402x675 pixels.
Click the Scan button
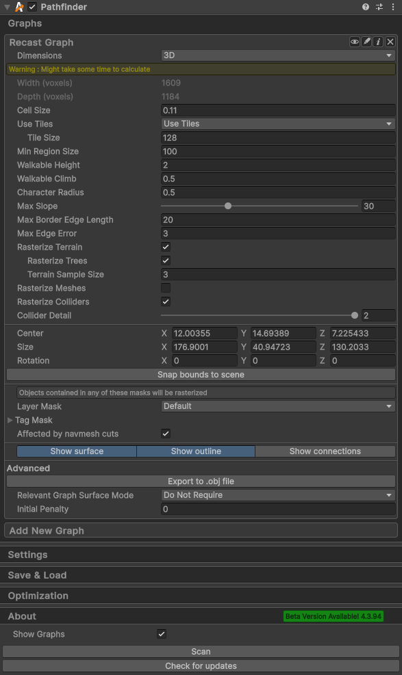coord(201,651)
